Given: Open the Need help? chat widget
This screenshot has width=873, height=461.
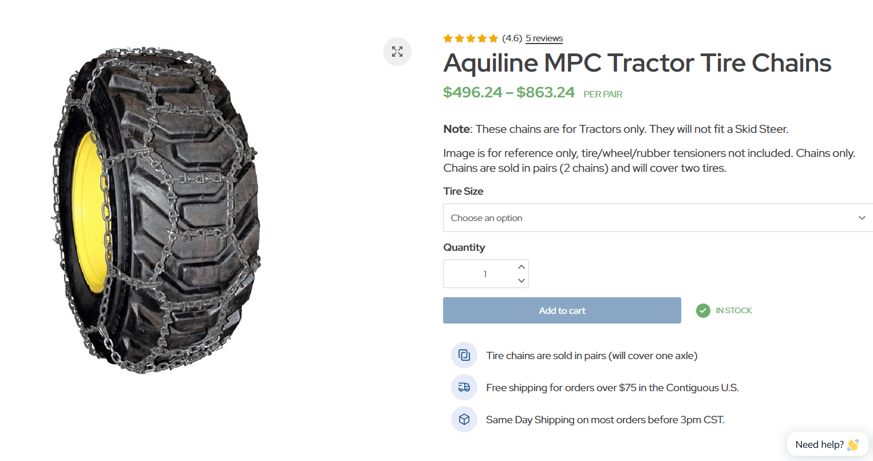Looking at the screenshot, I should point(819,444).
